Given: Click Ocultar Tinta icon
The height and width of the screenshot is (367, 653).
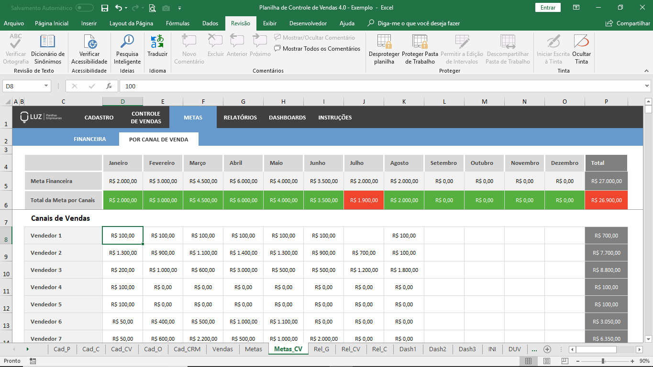Looking at the screenshot, I should [581, 42].
